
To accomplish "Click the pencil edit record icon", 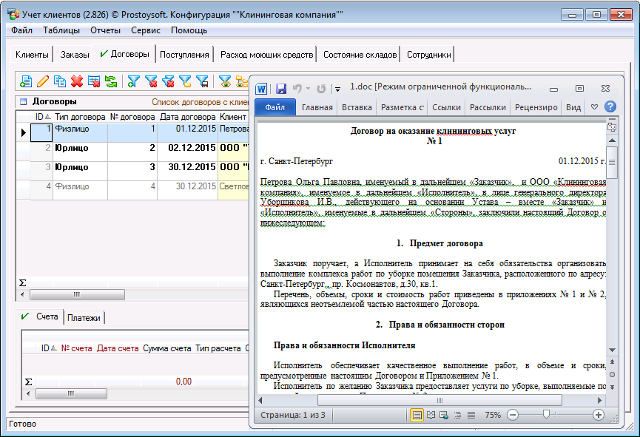I will coord(43,81).
